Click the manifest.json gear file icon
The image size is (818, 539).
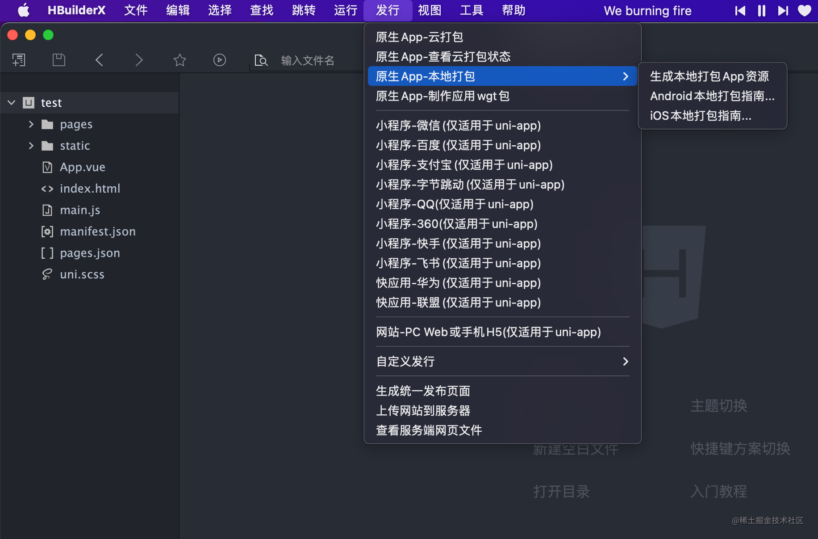[x=47, y=232]
